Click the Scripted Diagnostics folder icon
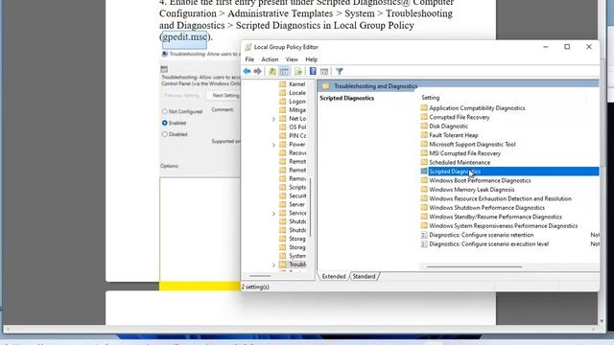Image resolution: width=614 pixels, height=345 pixels. 424,172
